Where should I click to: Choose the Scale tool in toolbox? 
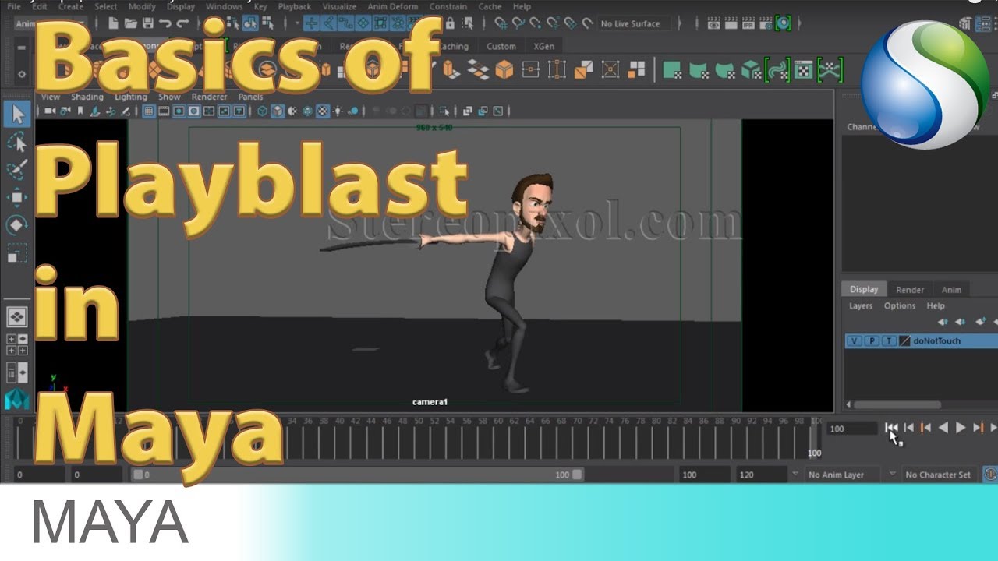(17, 253)
